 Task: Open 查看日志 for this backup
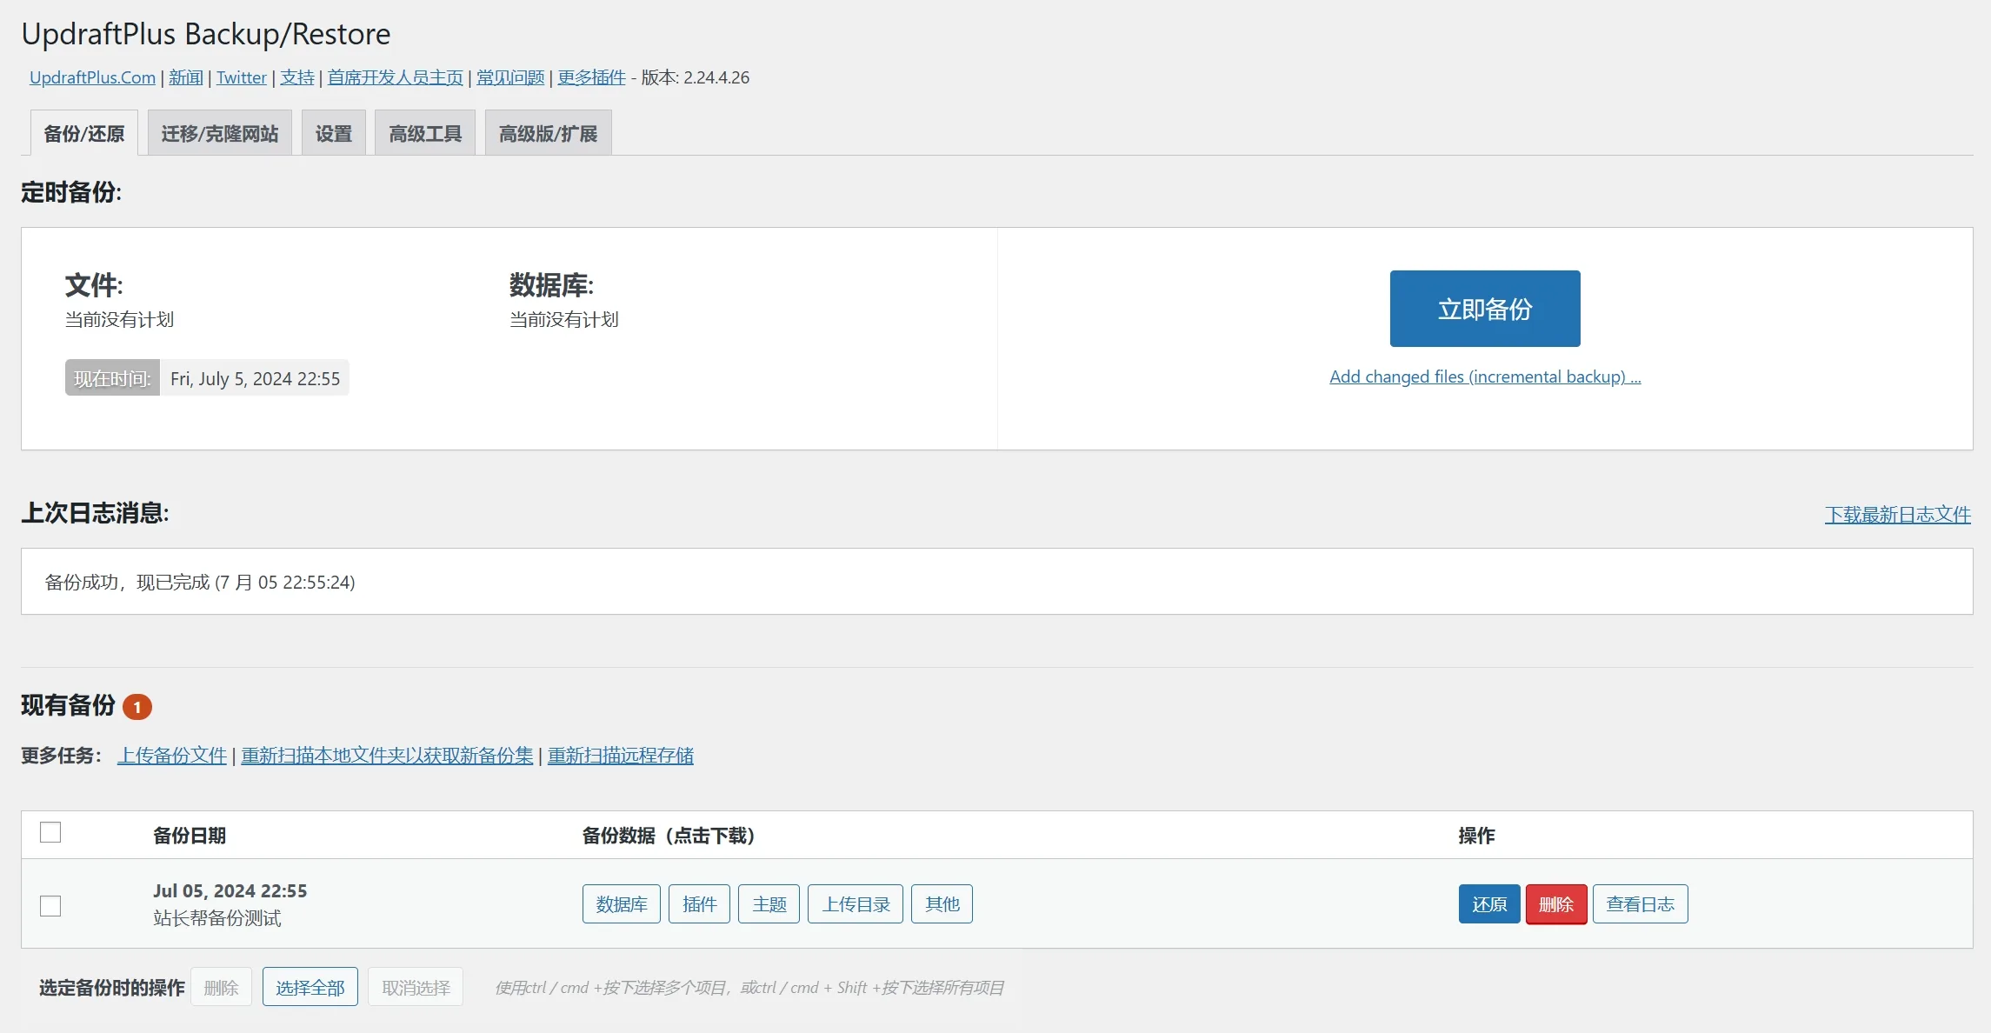1640,904
